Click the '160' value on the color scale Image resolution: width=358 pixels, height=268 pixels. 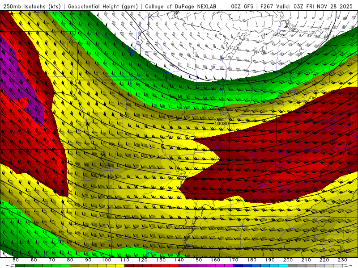click(215, 260)
